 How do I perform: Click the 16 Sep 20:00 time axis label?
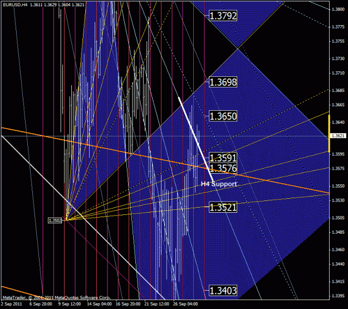click(x=128, y=304)
